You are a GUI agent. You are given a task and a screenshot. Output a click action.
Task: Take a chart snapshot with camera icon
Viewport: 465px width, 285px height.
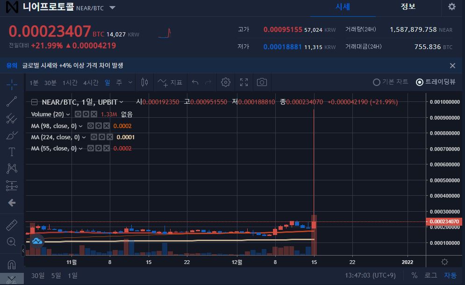click(262, 82)
